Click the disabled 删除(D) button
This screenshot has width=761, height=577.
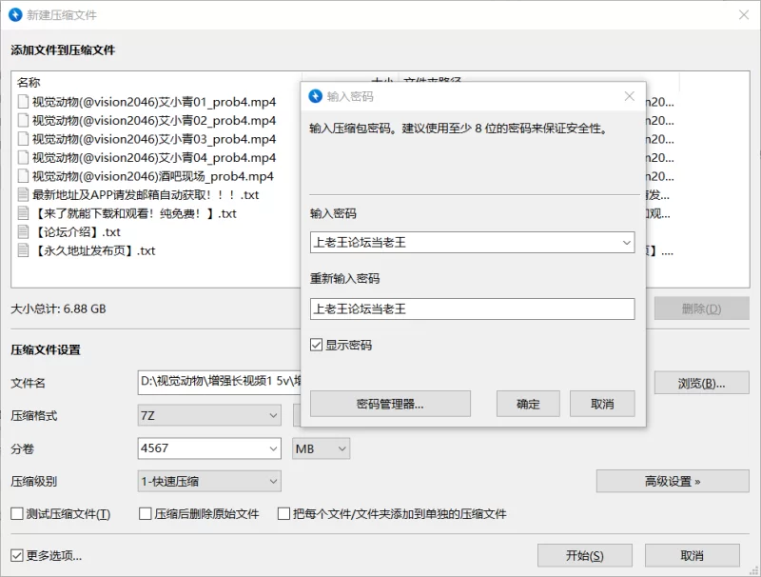coord(702,308)
